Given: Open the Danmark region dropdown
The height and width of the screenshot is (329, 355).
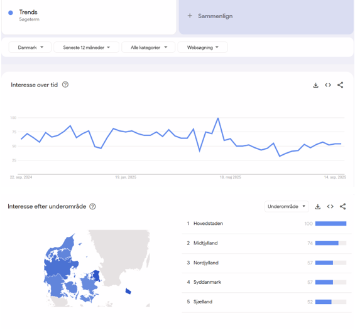Looking at the screenshot, I should (30, 48).
